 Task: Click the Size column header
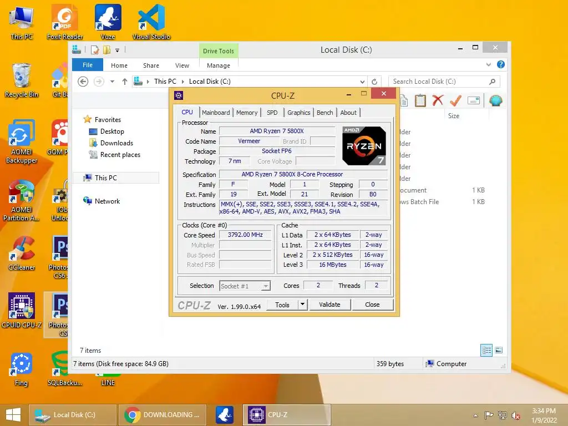454,116
